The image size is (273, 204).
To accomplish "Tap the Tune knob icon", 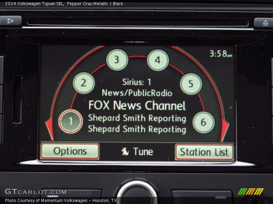I will (x=125, y=151).
